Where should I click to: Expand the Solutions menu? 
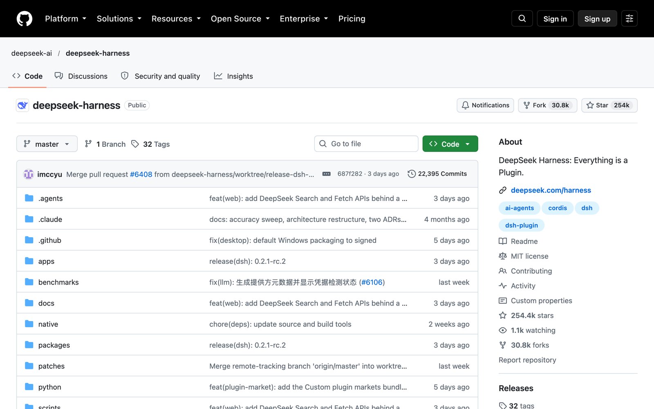tap(119, 18)
